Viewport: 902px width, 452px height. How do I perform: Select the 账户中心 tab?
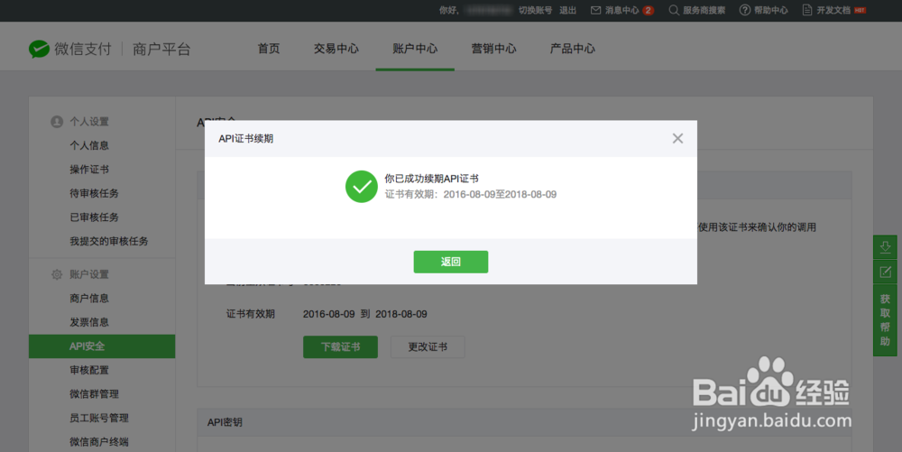coord(415,49)
